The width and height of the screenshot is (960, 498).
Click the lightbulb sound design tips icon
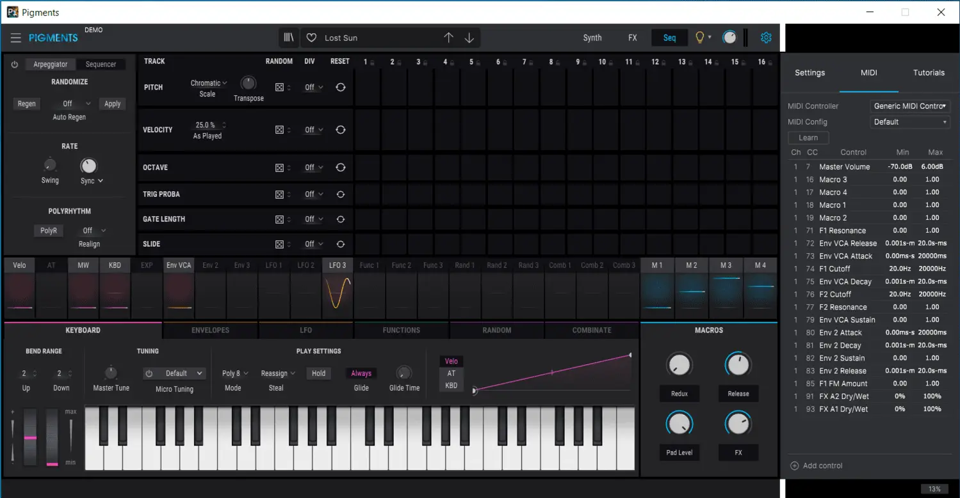point(700,38)
